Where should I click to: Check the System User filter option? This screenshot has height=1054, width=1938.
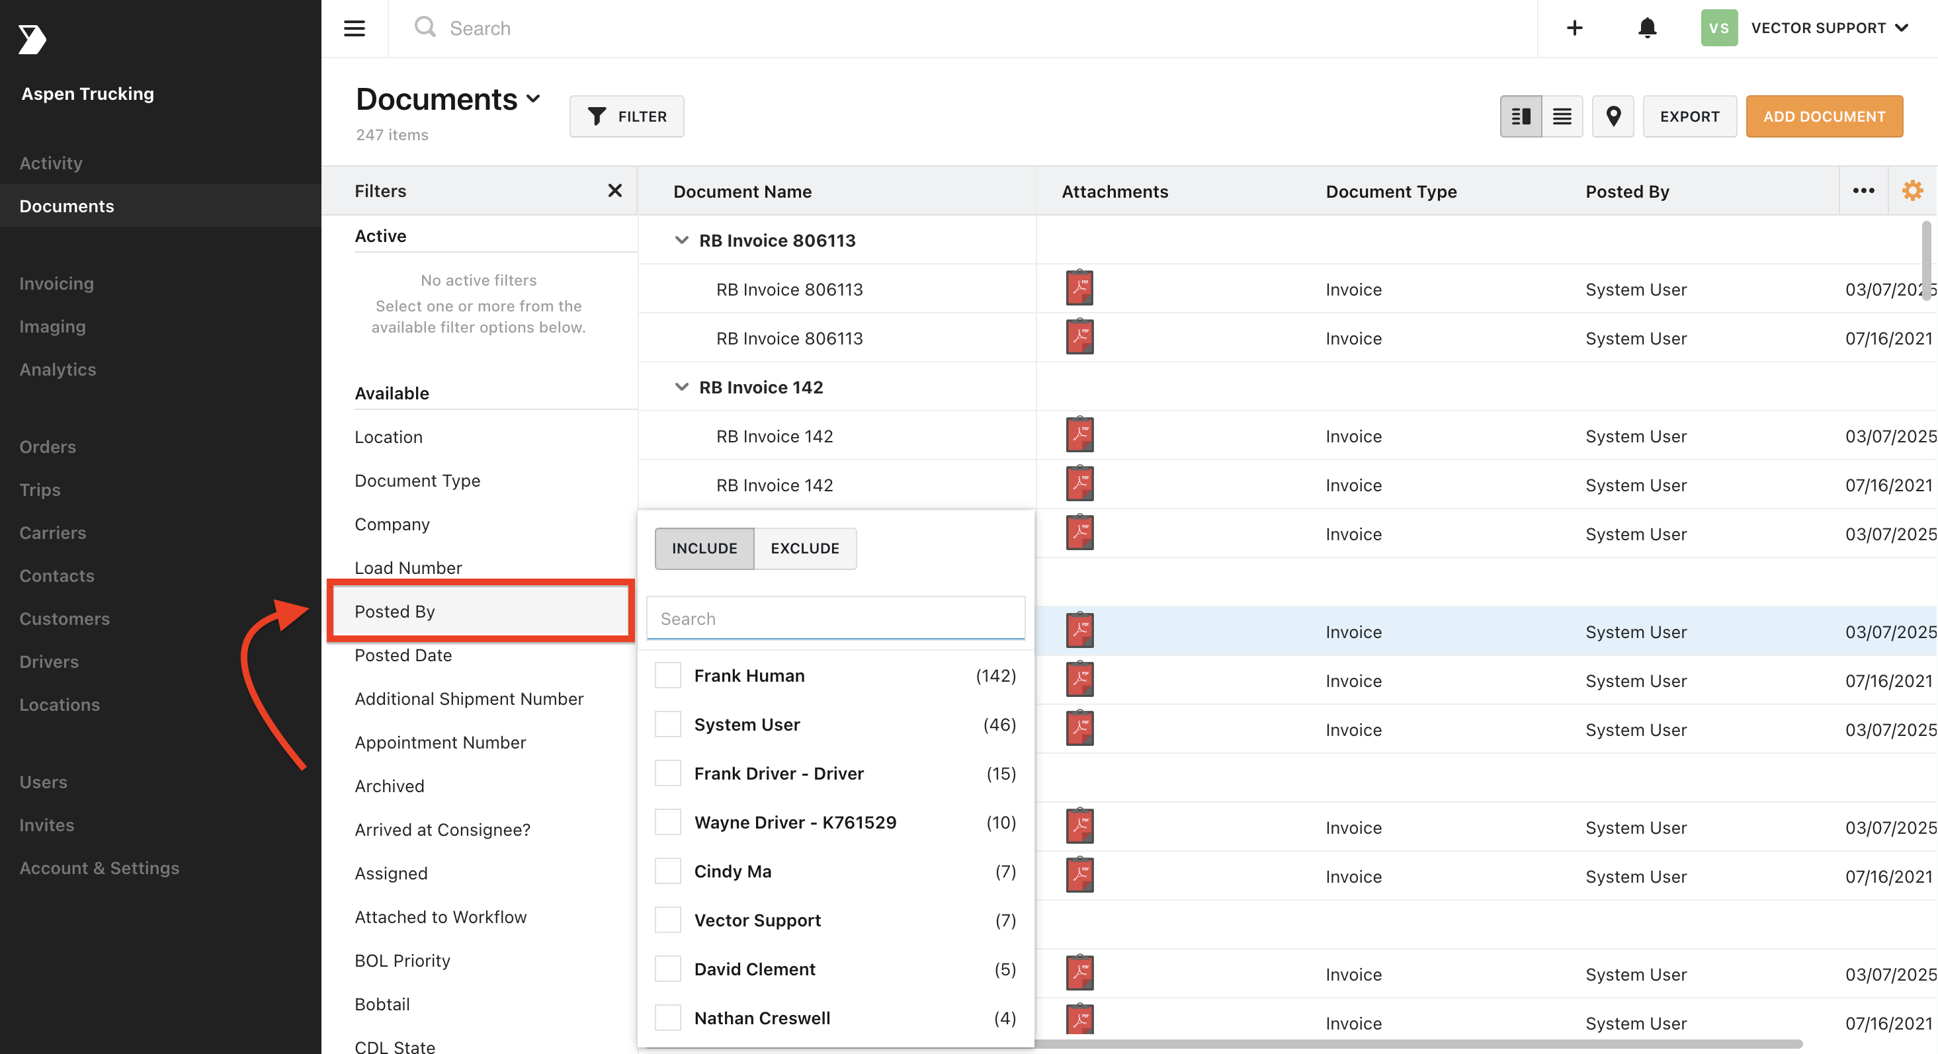pyautogui.click(x=667, y=725)
